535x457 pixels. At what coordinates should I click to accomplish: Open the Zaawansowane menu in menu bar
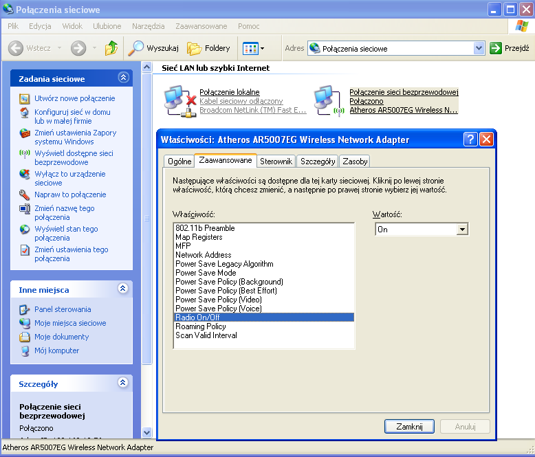click(x=201, y=26)
